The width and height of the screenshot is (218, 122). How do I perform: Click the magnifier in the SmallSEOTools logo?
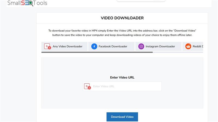tap(31, 3)
